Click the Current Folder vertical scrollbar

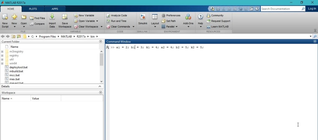coord(102,66)
